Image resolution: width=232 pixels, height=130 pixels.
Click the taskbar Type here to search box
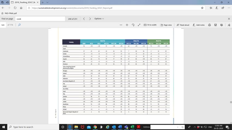click(33, 127)
